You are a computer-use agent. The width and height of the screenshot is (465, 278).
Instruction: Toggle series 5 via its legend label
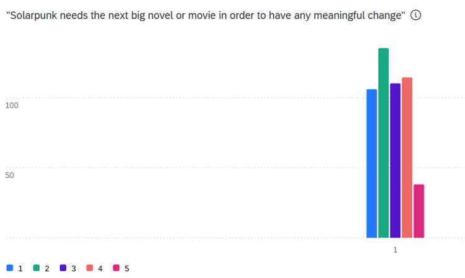(x=127, y=269)
